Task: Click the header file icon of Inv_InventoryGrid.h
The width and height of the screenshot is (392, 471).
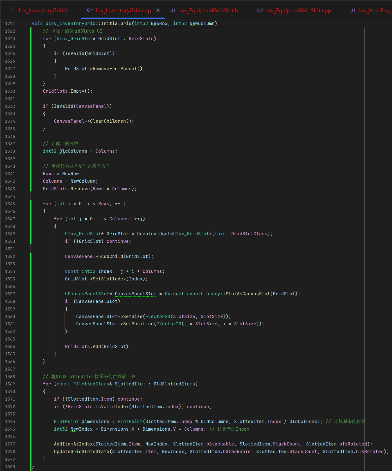Action: coord(13,10)
